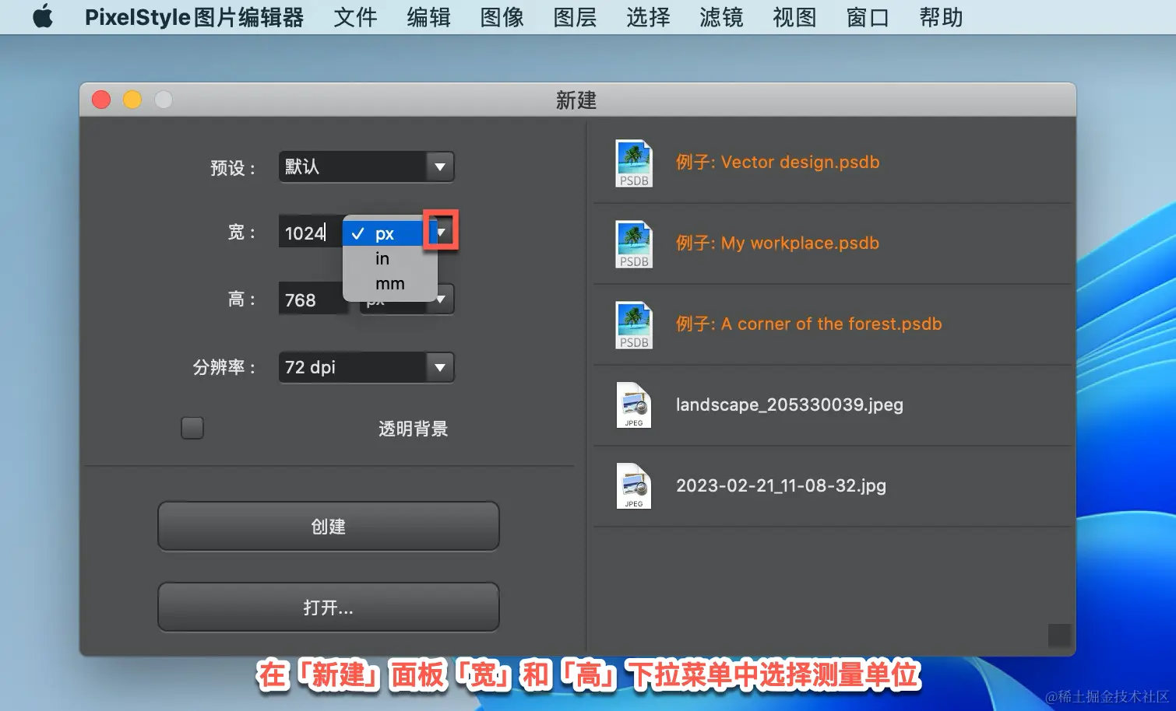
Task: Open the 文件 menu
Action: pos(355,17)
